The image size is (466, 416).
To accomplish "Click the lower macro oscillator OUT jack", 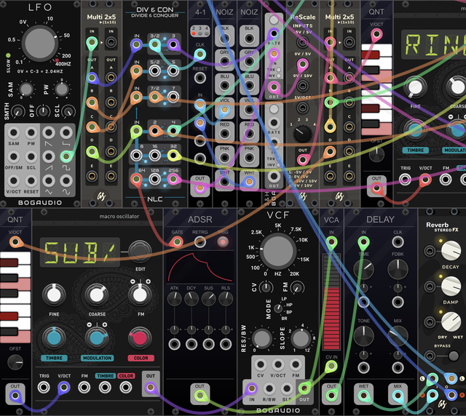I will tap(151, 388).
